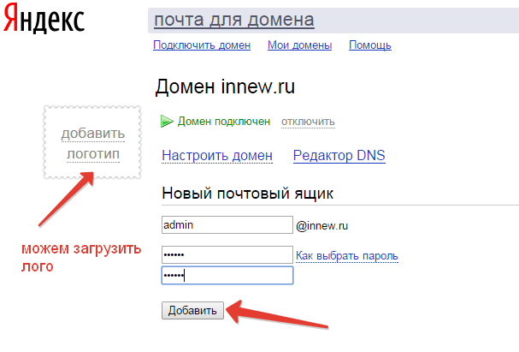The height and width of the screenshot is (352, 519).
Task: Click the '@innew.ru' domain suffix text
Action: (322, 226)
